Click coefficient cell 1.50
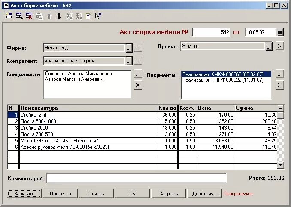This screenshot has width=291, height=207. click(187, 141)
